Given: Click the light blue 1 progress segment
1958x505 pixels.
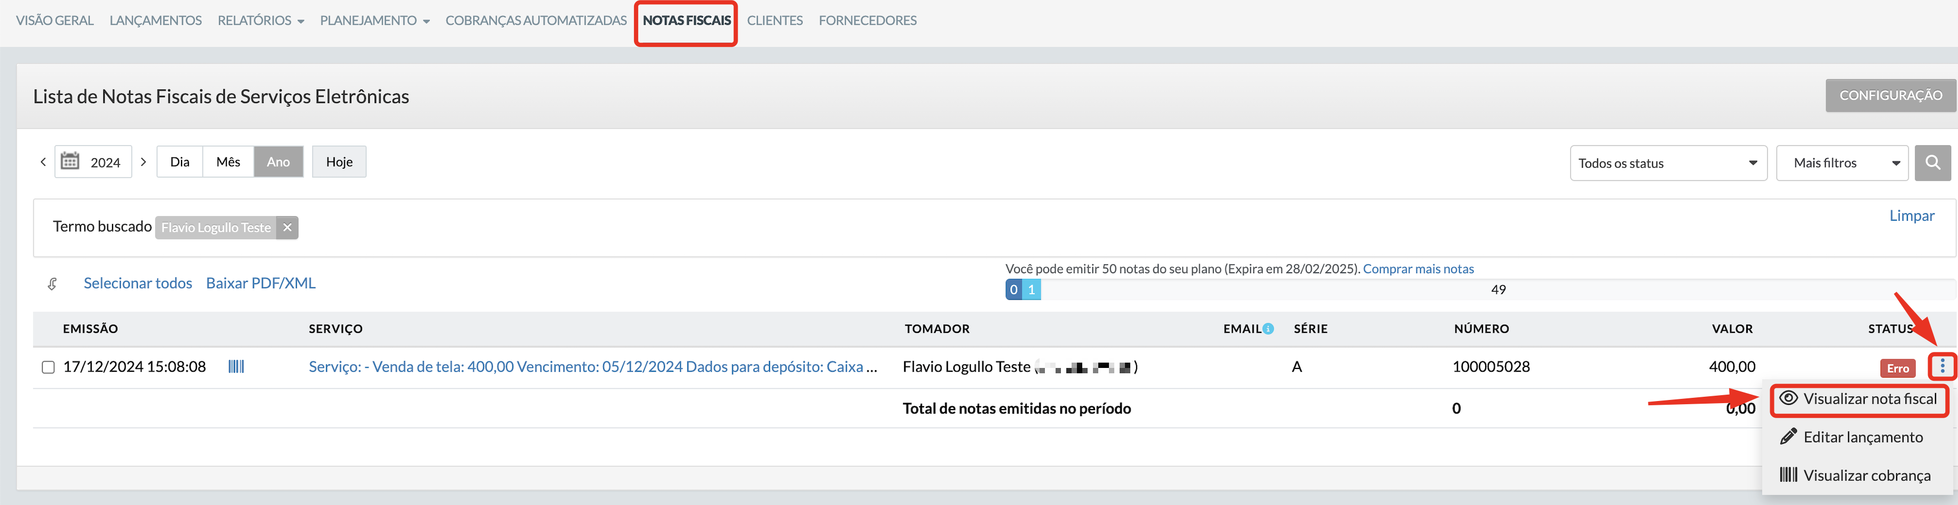Looking at the screenshot, I should tap(1032, 290).
